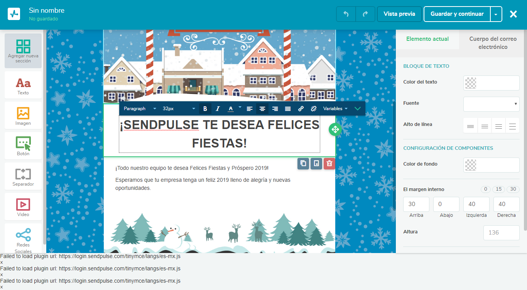Screen dimensions: 527x290
Task: Click the '¡SENDPULSE TE DESEA FELICES FIESTAS!' heading
Action: click(x=220, y=134)
